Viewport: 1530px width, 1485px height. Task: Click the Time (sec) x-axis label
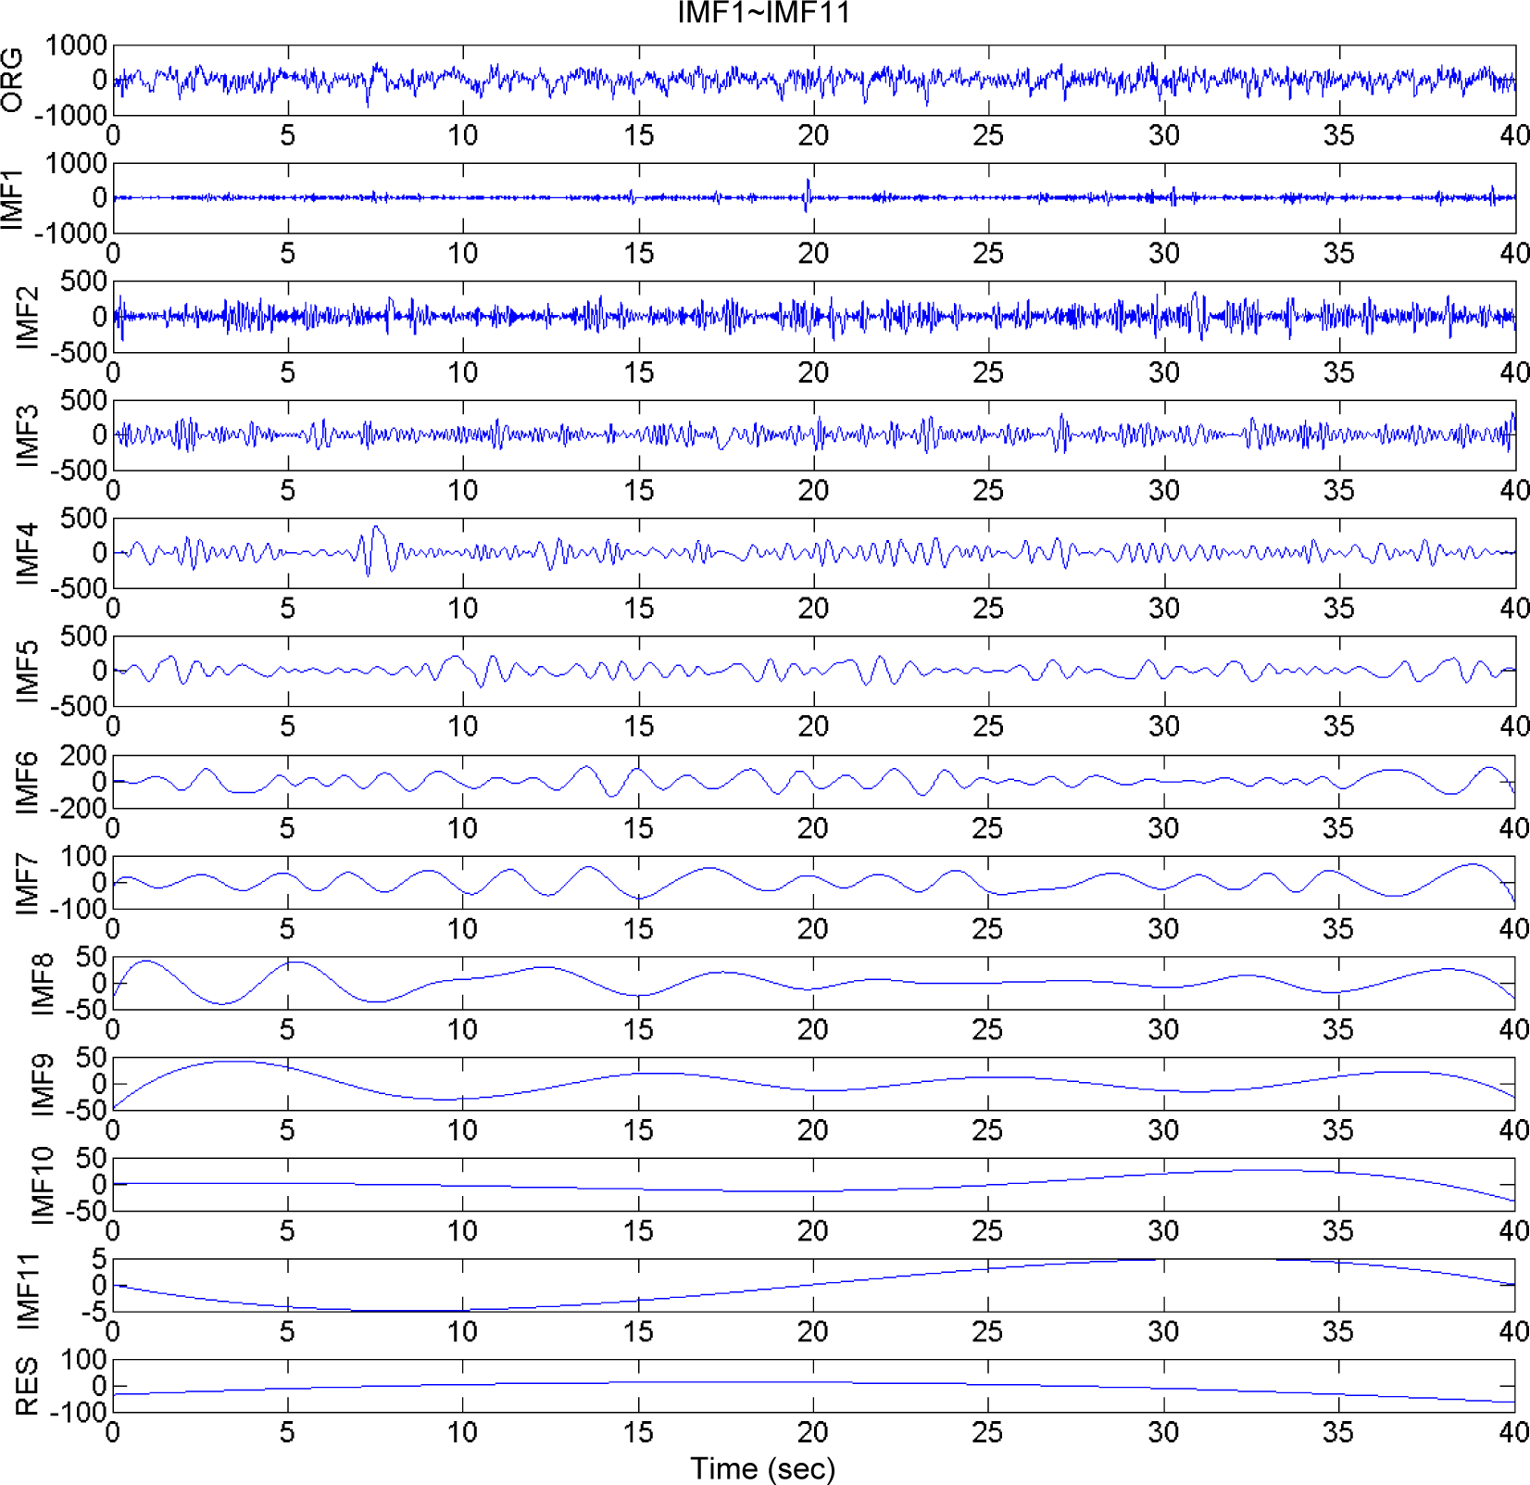pyautogui.click(x=762, y=1468)
